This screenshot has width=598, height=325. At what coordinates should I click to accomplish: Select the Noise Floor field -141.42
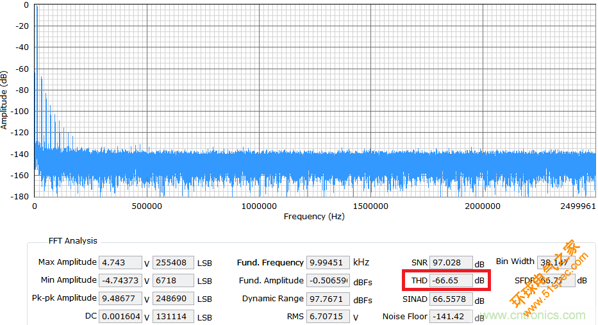[451, 316]
